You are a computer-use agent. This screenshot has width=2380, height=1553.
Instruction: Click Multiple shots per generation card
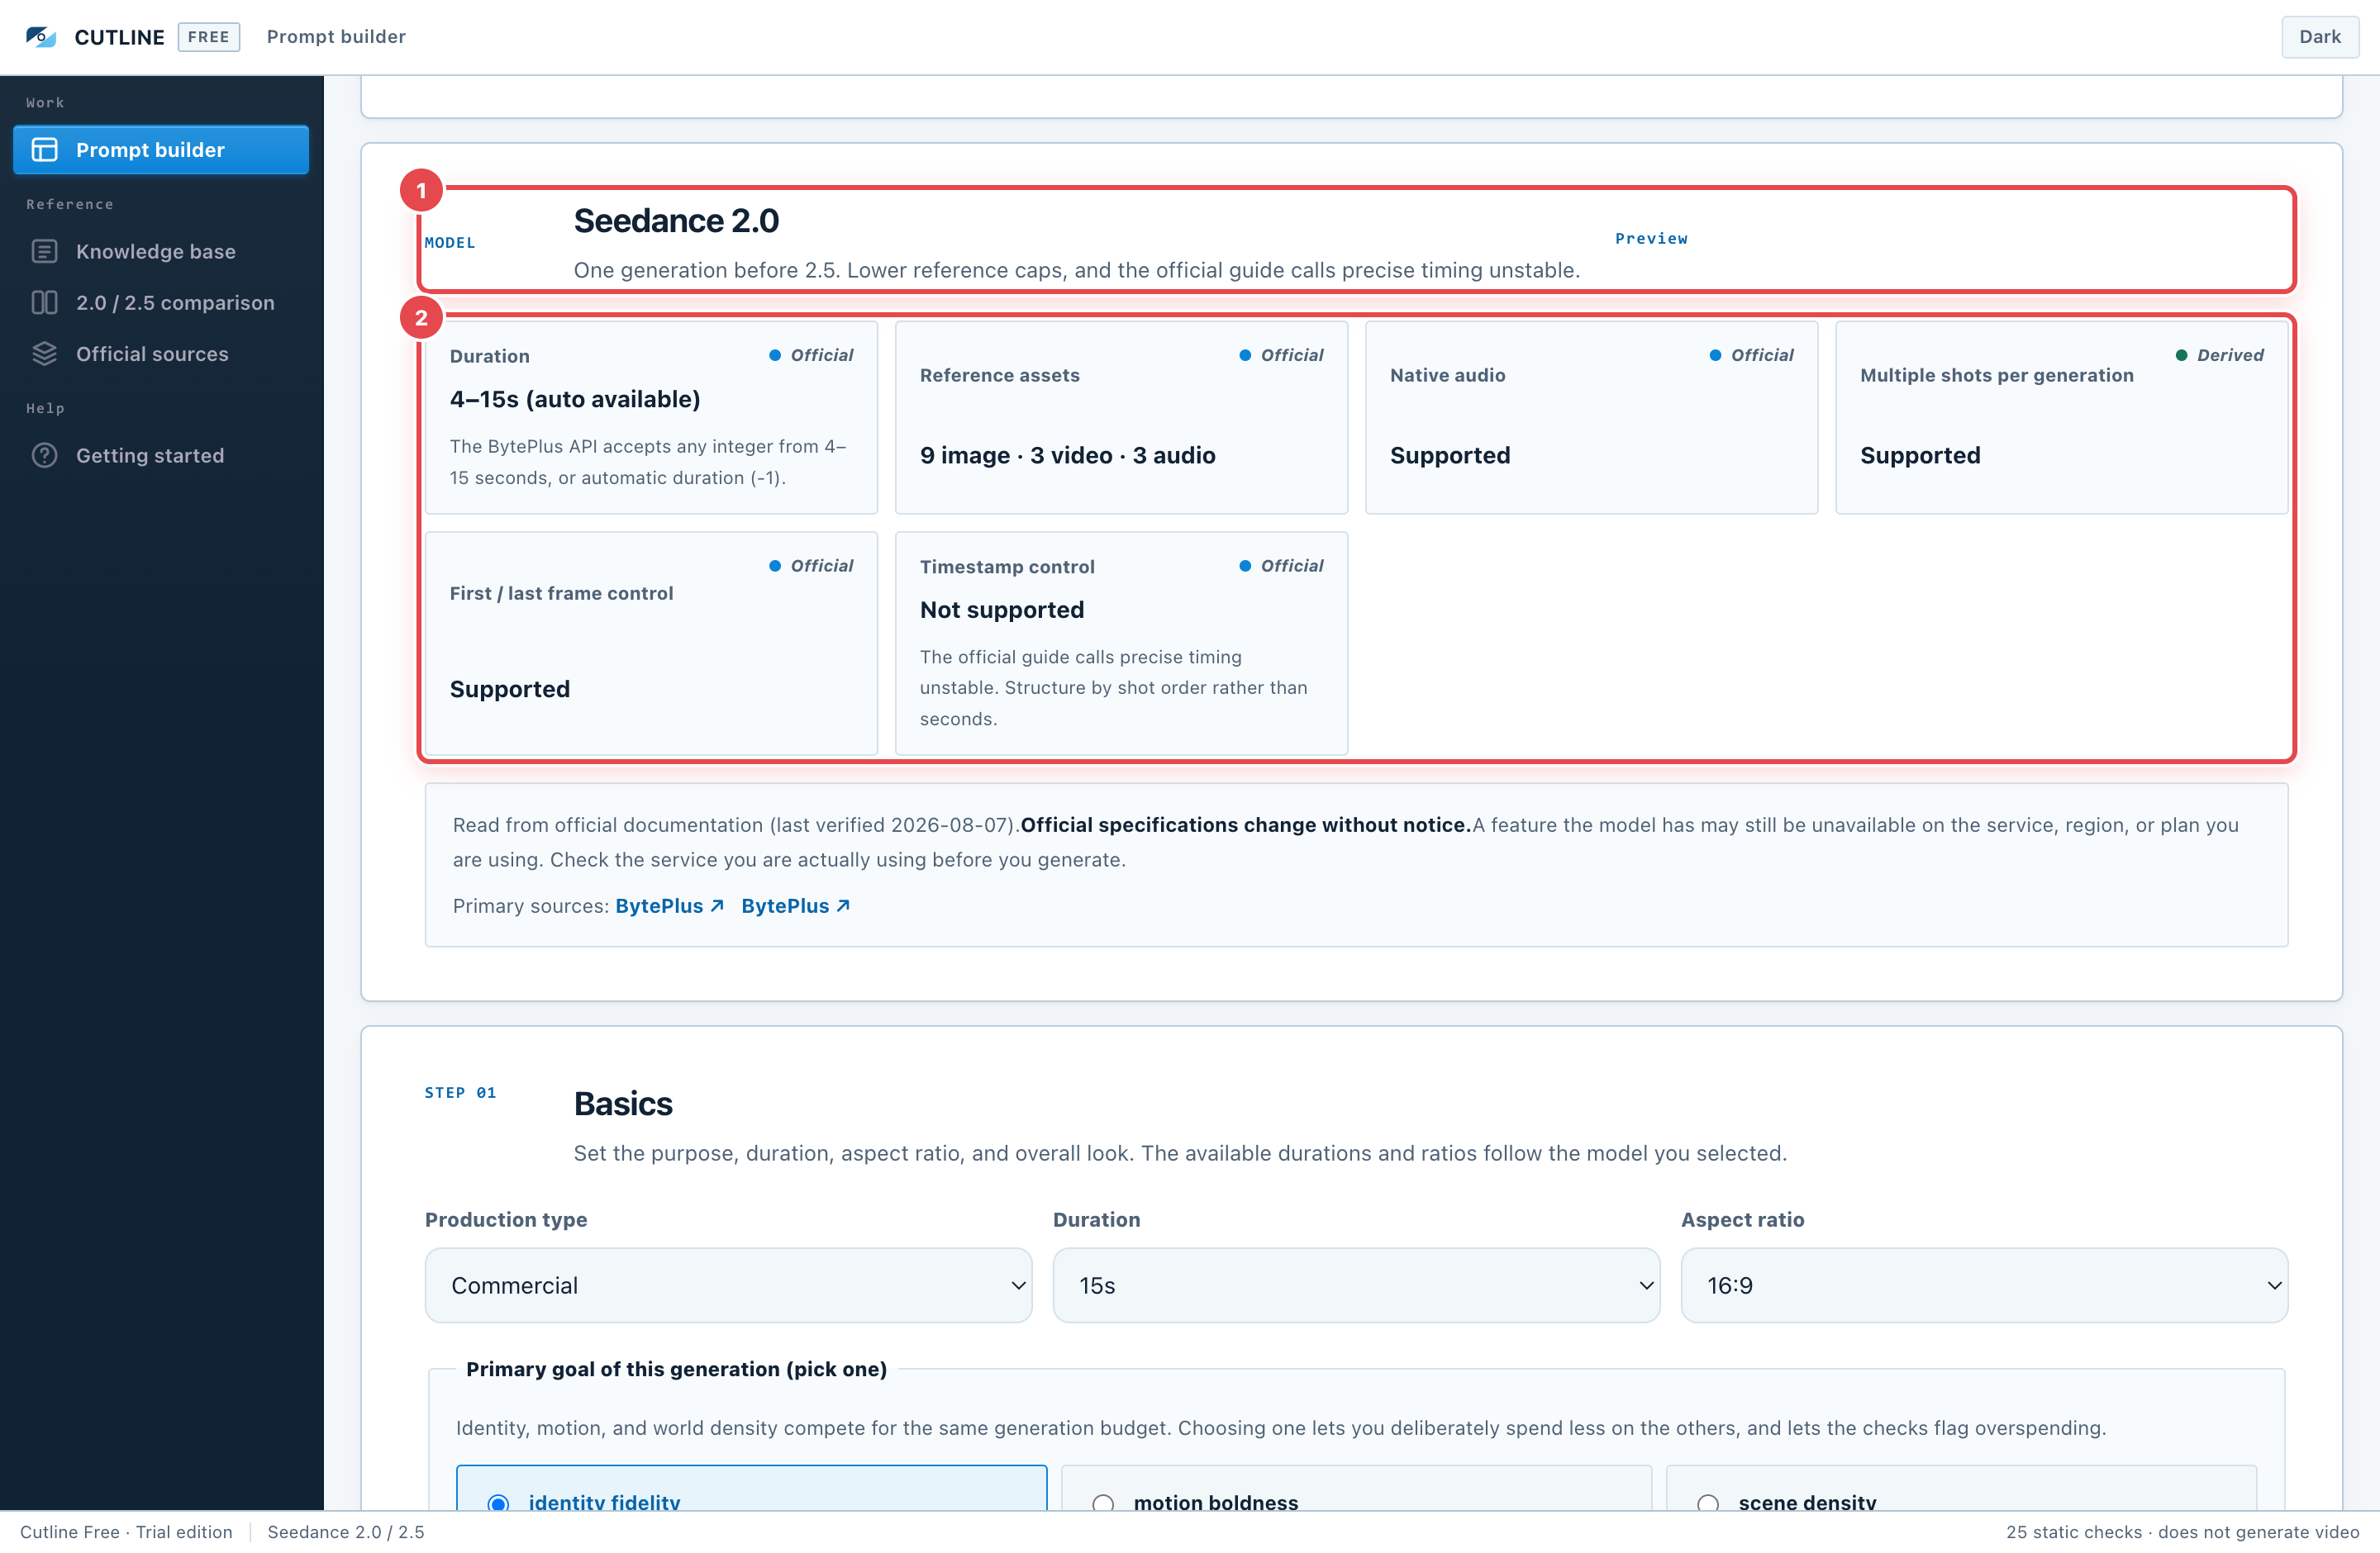[x=2061, y=418]
